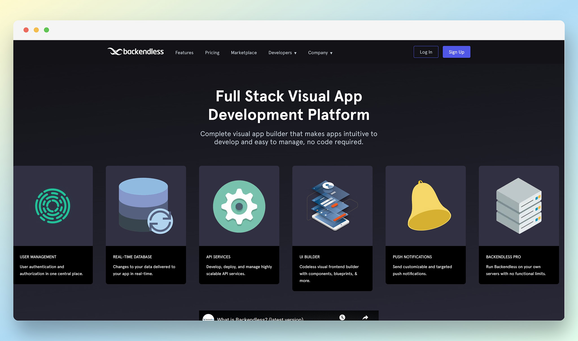Click the Log In button
Image resolution: width=578 pixels, height=341 pixels.
[426, 52]
